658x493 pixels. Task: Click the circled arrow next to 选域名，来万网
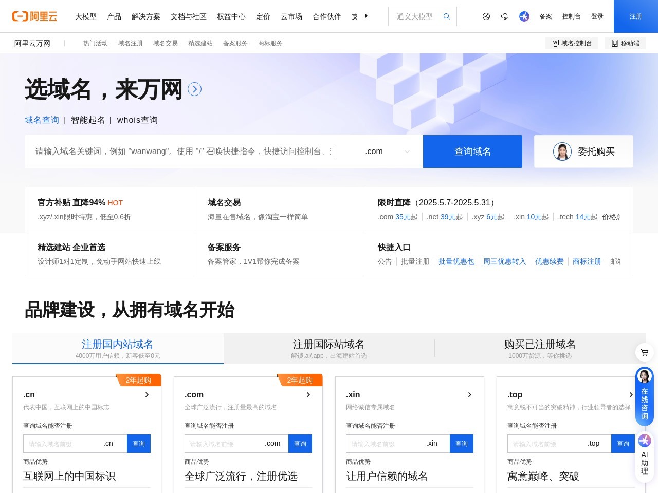[194, 89]
